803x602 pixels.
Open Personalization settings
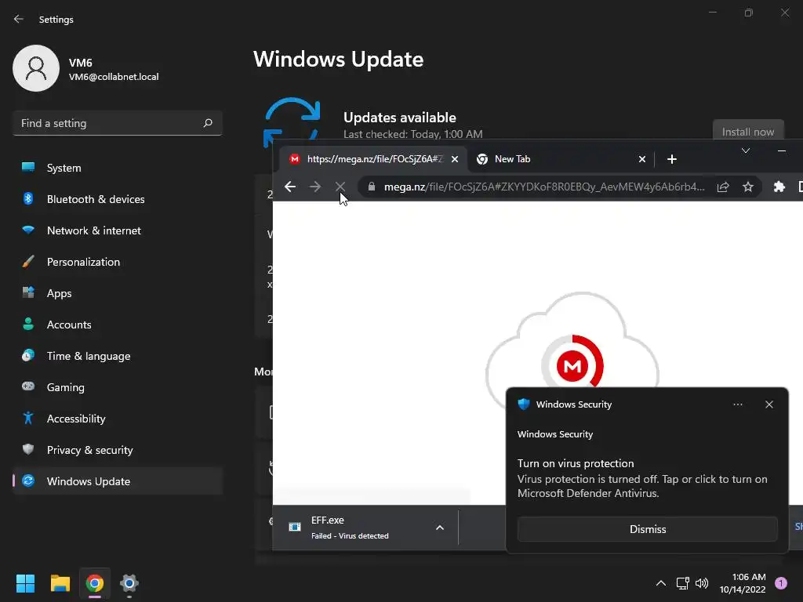click(118, 262)
